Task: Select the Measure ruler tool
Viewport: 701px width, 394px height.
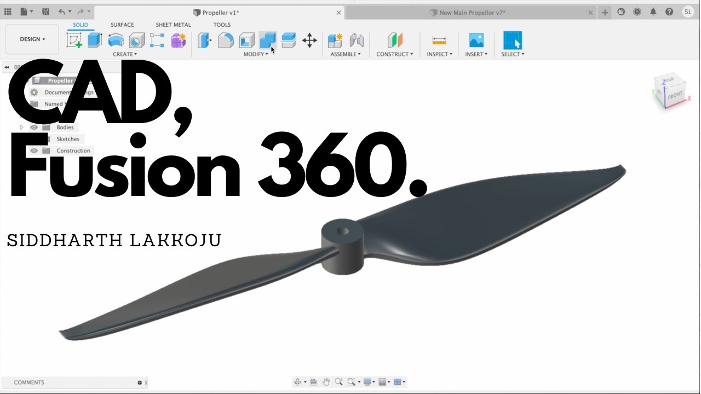Action: point(439,40)
